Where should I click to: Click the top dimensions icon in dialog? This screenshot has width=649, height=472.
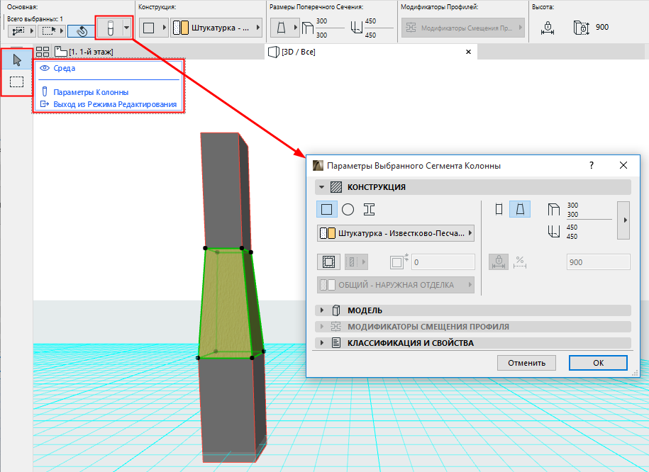(554, 210)
